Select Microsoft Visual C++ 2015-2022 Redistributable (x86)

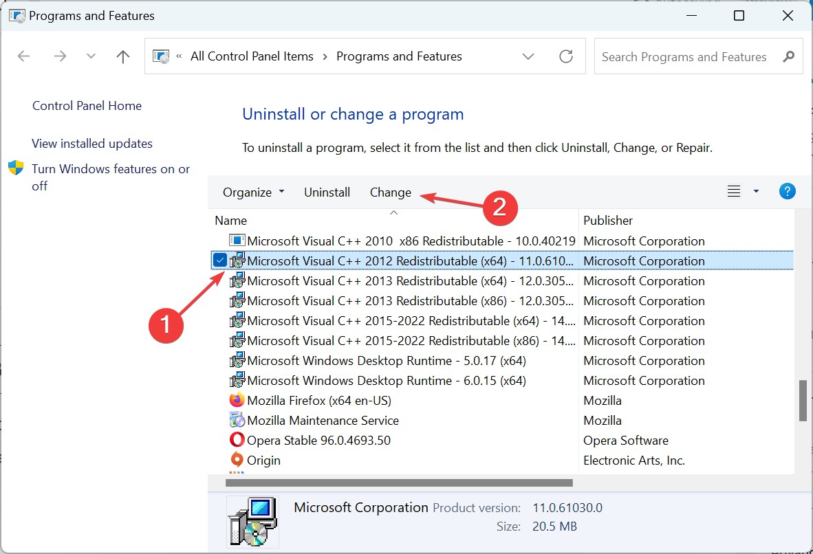click(411, 340)
